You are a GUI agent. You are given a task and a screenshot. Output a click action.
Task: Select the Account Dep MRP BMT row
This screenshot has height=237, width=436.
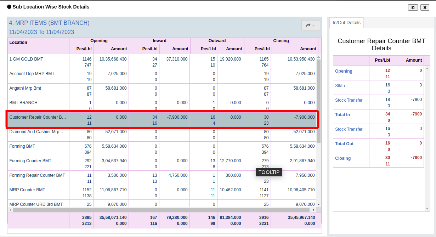(162, 76)
